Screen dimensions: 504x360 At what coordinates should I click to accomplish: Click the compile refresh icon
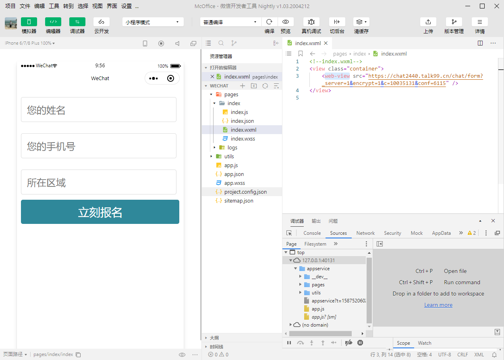(270, 22)
